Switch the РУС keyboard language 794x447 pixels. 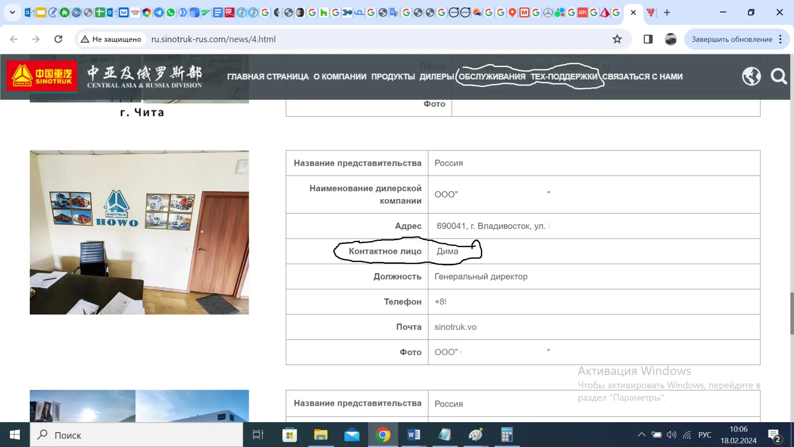(x=705, y=435)
